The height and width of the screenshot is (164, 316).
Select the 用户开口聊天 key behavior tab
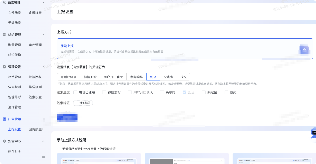coord(113,77)
